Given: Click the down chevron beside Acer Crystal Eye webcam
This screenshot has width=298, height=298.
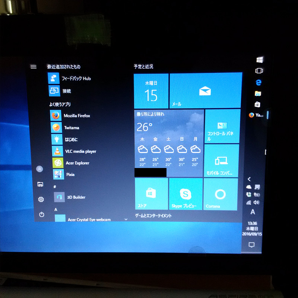Looking at the screenshot, I should pos(126,219).
